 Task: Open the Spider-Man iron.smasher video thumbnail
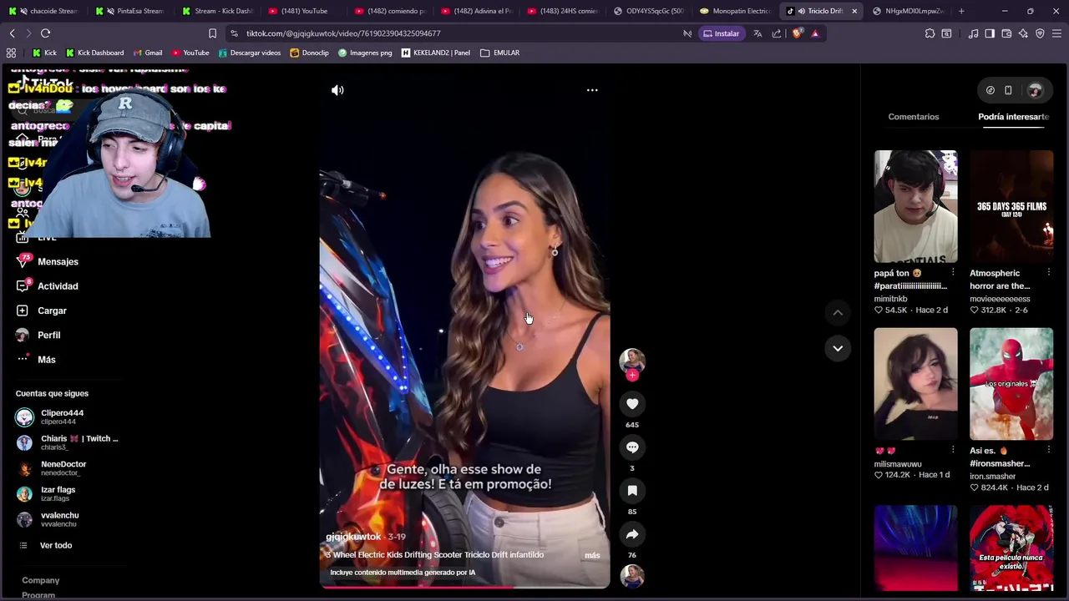tap(1011, 384)
